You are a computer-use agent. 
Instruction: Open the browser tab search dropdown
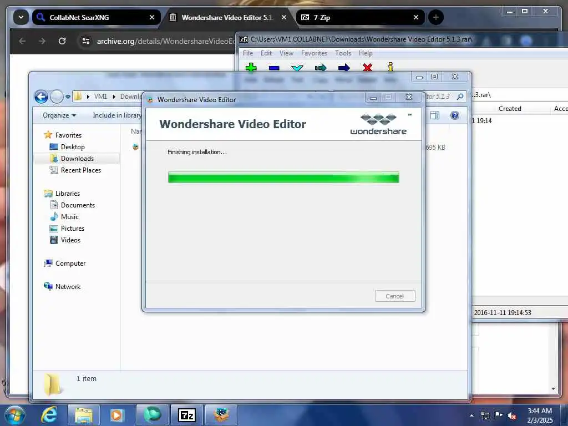[x=21, y=17]
